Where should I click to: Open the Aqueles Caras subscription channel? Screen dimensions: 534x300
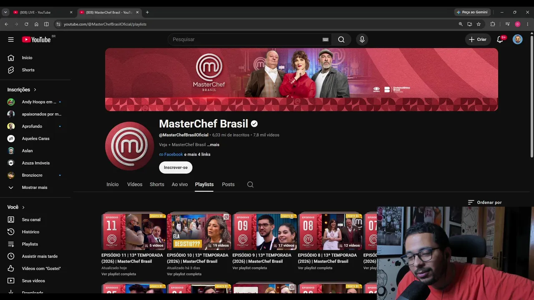pyautogui.click(x=35, y=139)
